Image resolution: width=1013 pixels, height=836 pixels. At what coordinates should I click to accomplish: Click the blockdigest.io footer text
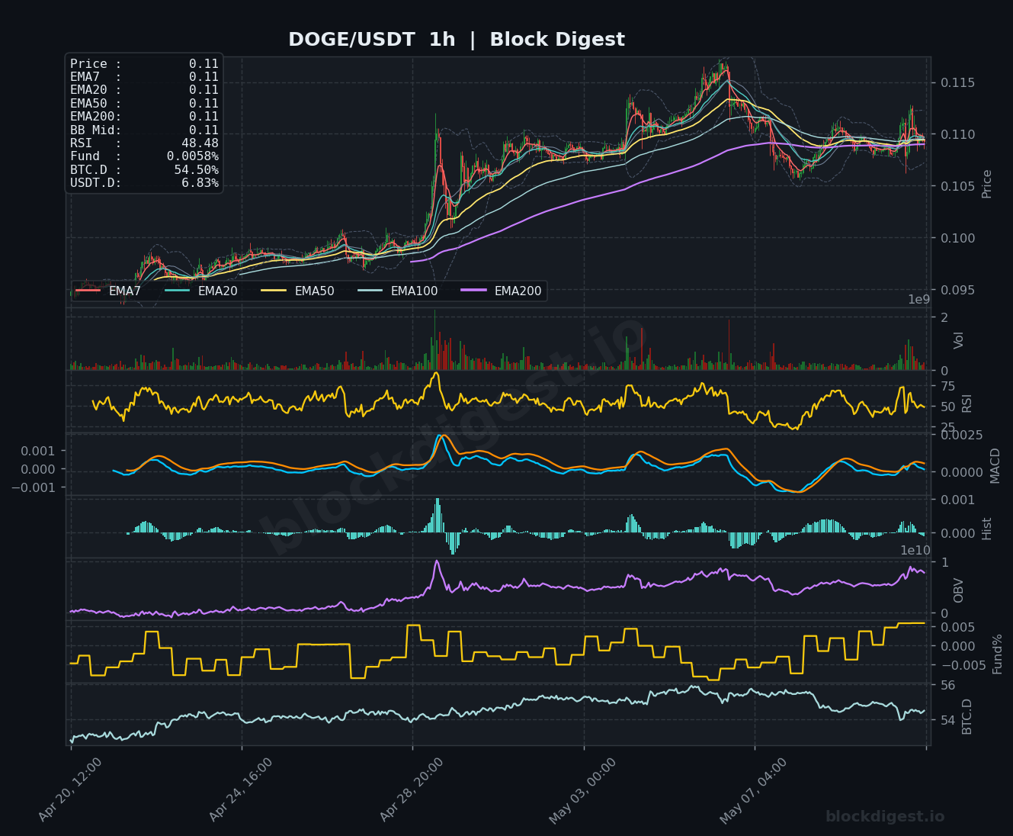pos(885,817)
